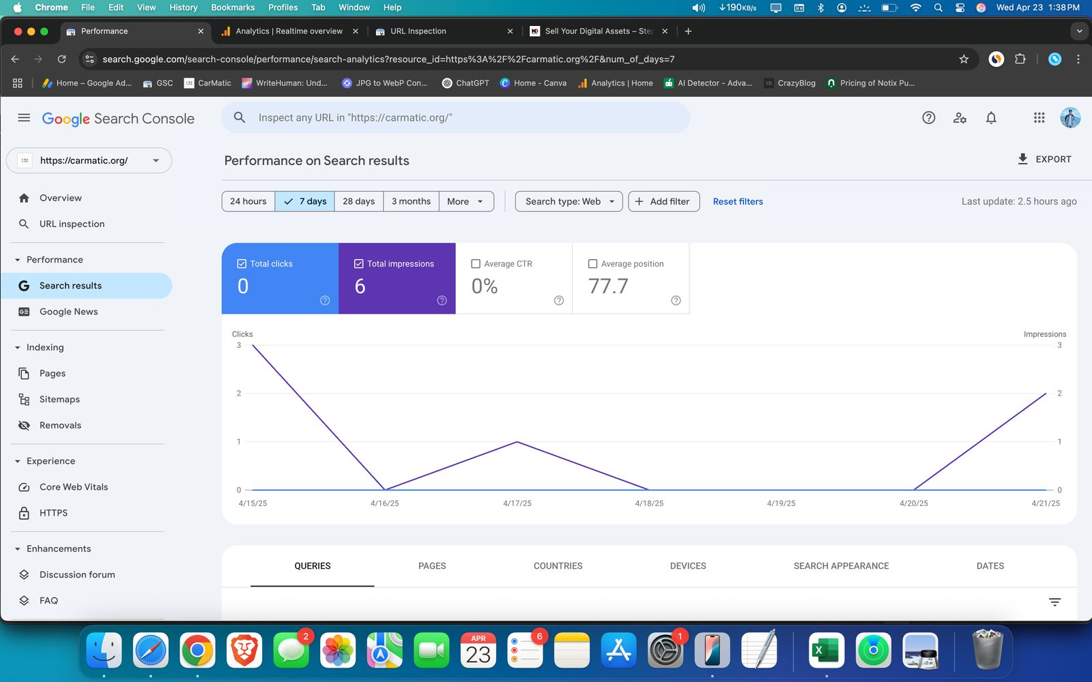
Task: Collapse the Enhancements sidebar section
Action: coord(18,549)
